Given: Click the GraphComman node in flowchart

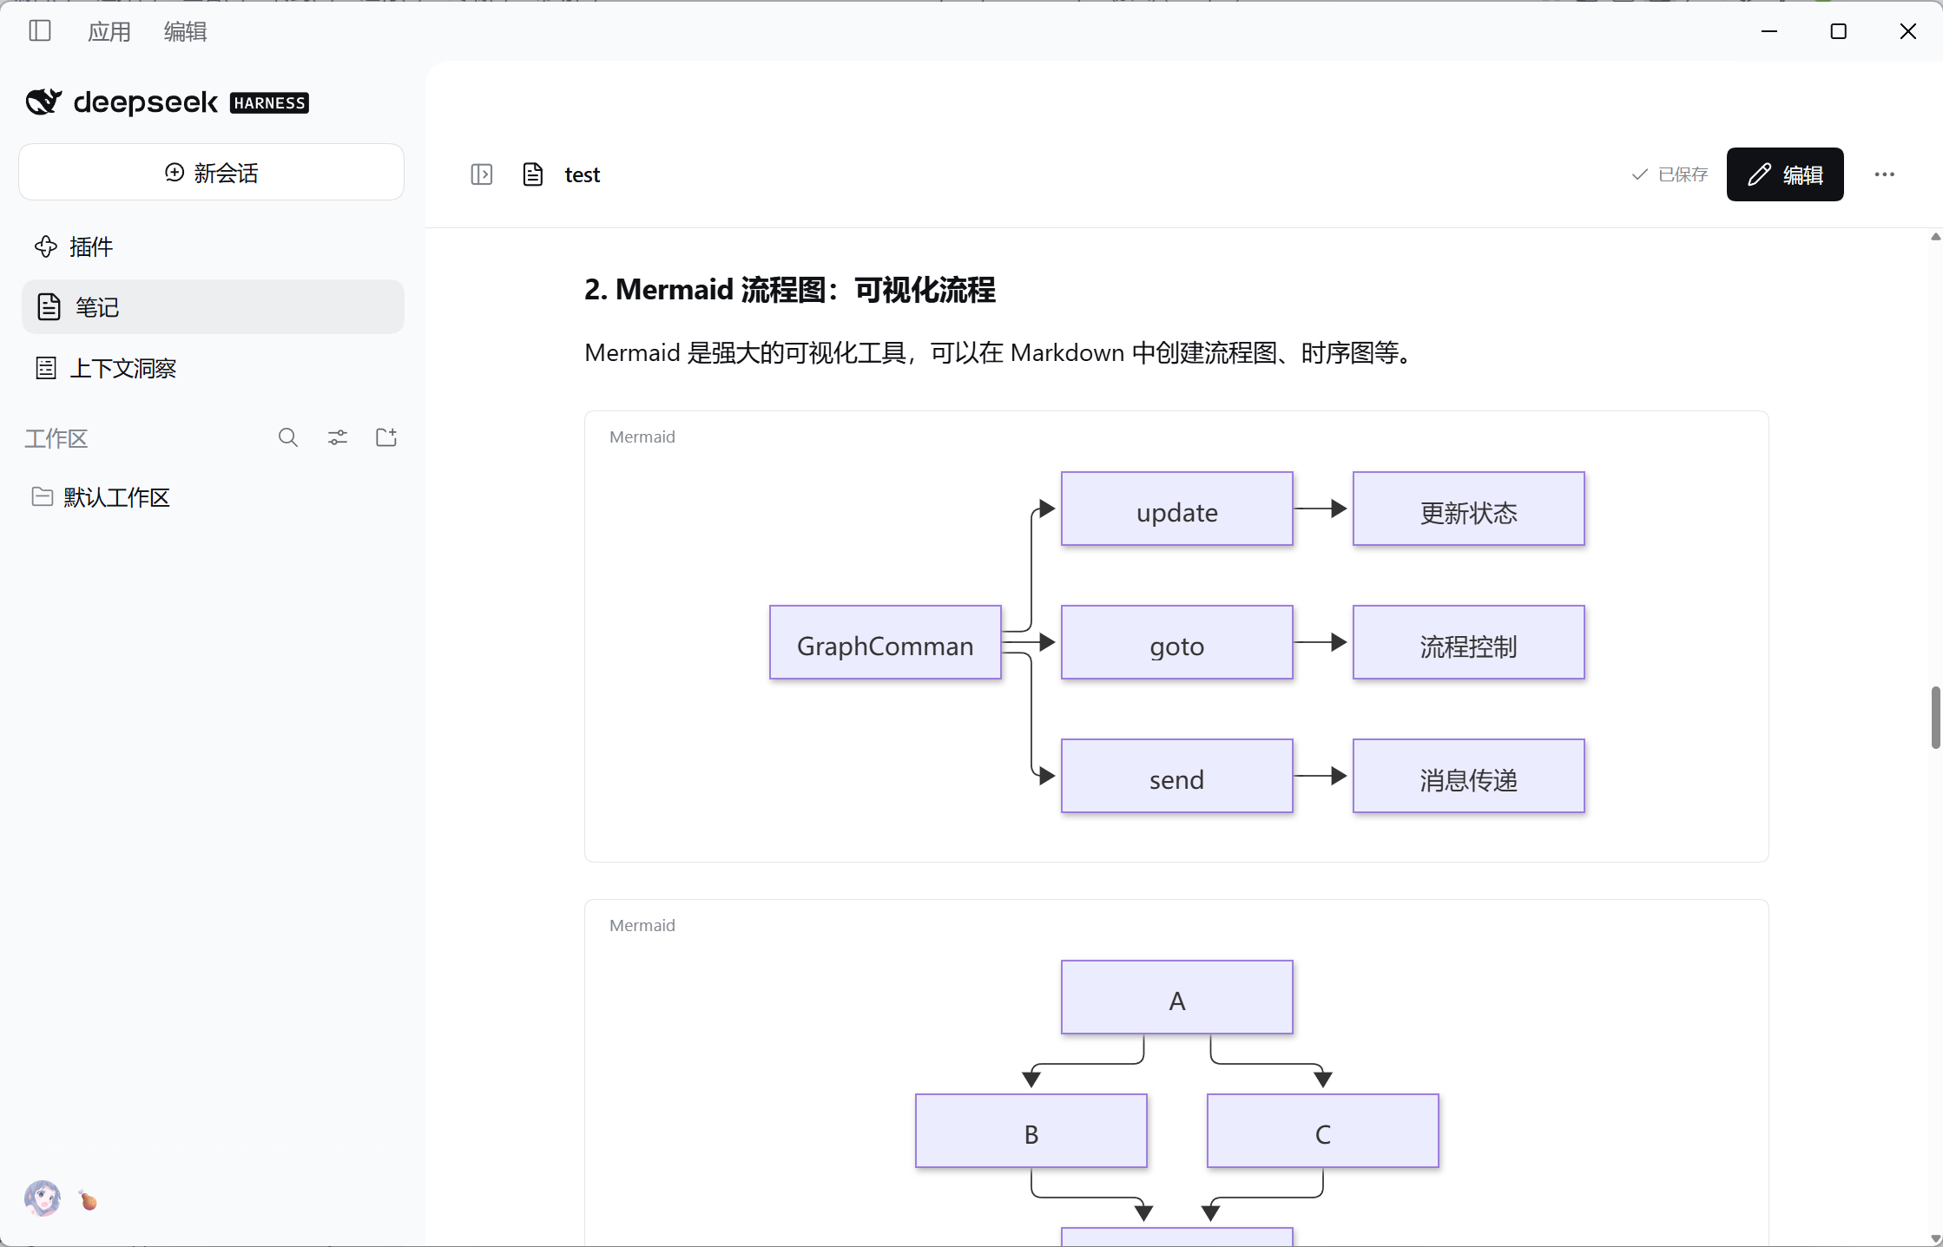Looking at the screenshot, I should (886, 643).
